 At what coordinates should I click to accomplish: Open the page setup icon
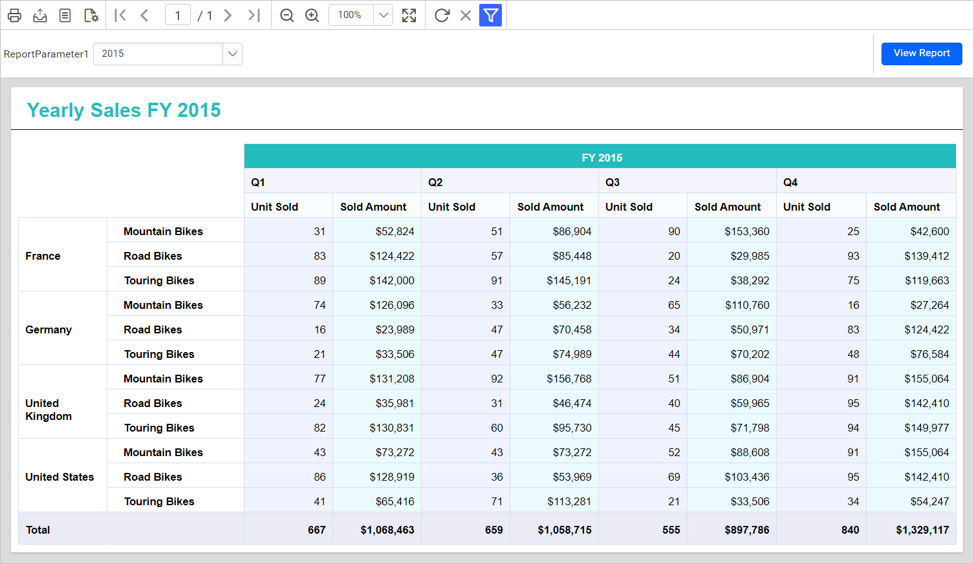91,16
